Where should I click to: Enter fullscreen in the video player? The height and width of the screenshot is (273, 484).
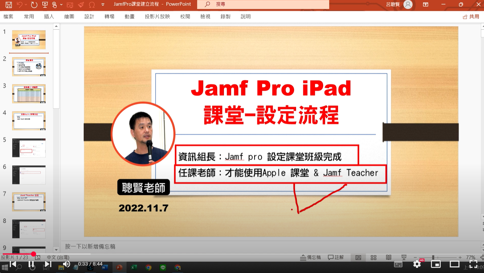(x=473, y=264)
